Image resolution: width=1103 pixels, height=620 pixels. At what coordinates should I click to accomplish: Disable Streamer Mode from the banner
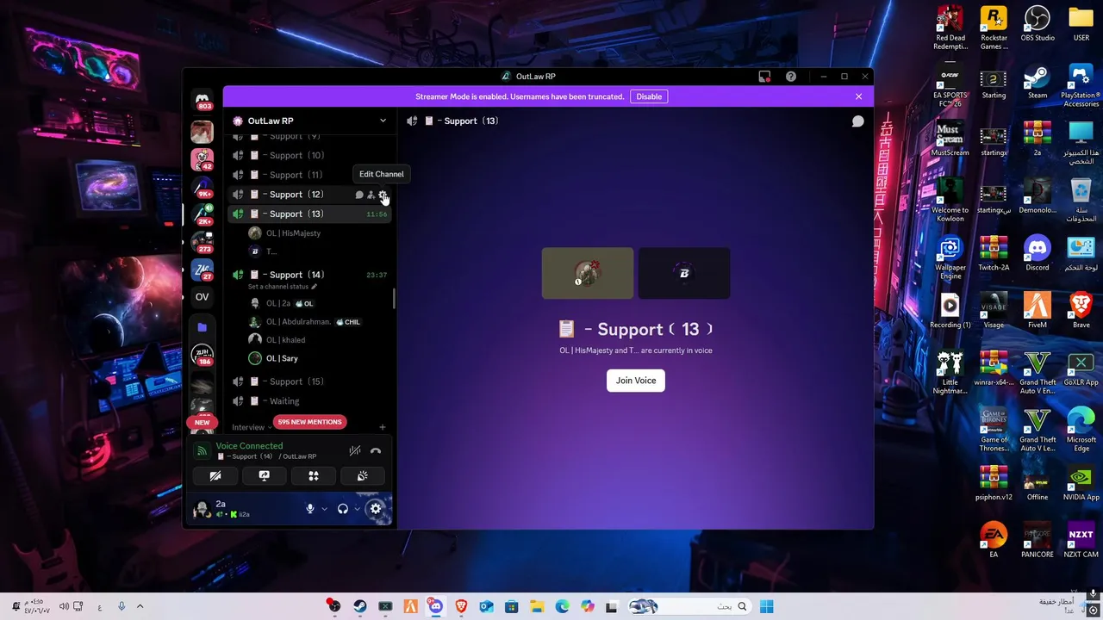coord(649,96)
